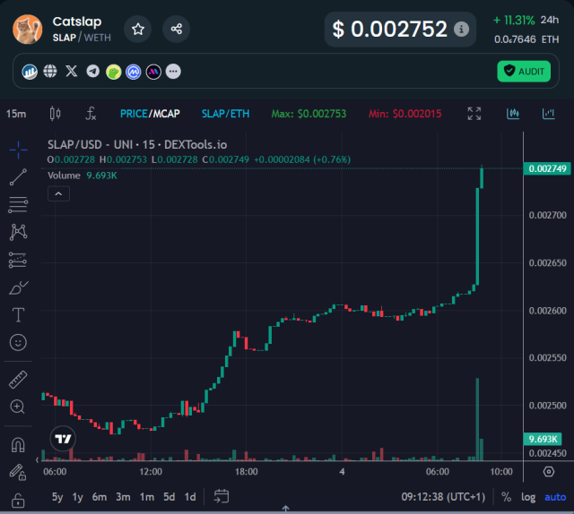The width and height of the screenshot is (574, 514).
Task: Toggle SLAP/ETH pair display
Action: coord(225,114)
